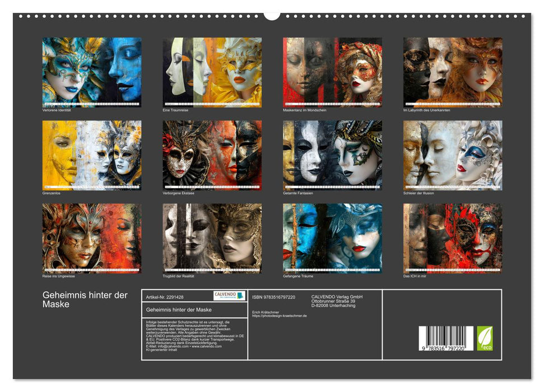Viewport: 544px width, 392px height.
Task: Click the ISBN barcode
Action: click(x=446, y=338)
